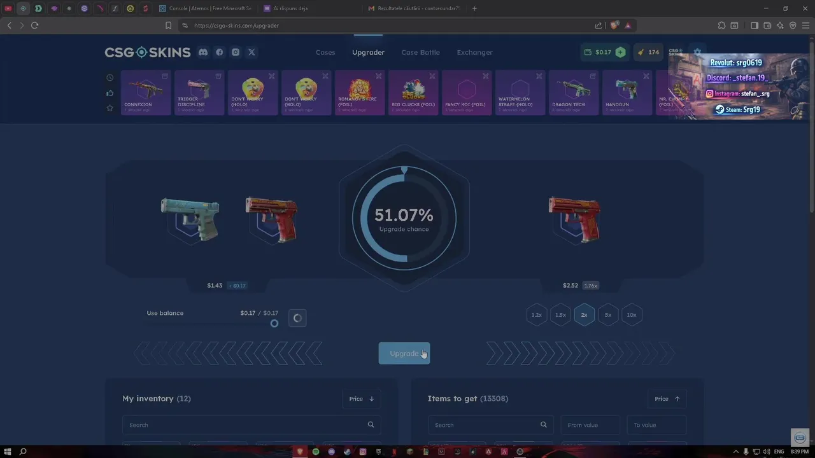Open the TRIGGER DISCIPLINE drop card
The width and height of the screenshot is (815, 458).
(199, 93)
